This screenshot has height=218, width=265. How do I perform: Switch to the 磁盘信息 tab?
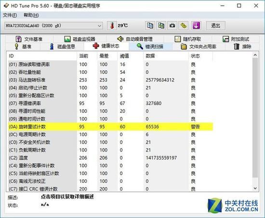pos(62,46)
